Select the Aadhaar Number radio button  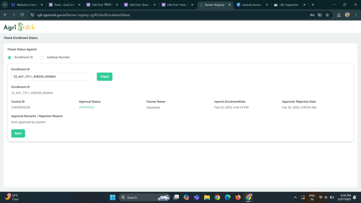42,57
